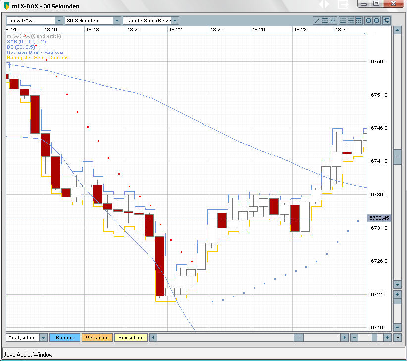Open the mi X-DAX instrument combo box
Image resolution: width=407 pixels, height=361 pixels.
35,20
